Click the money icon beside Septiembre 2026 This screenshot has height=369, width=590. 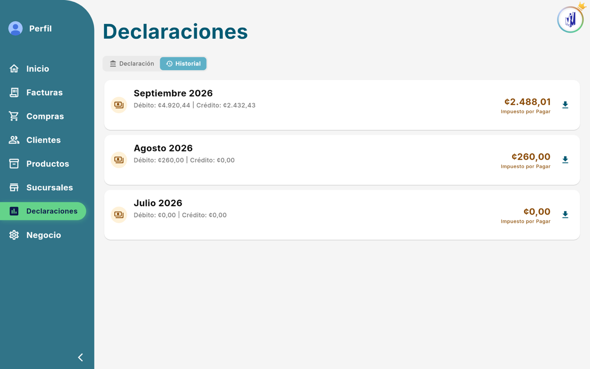click(x=119, y=105)
